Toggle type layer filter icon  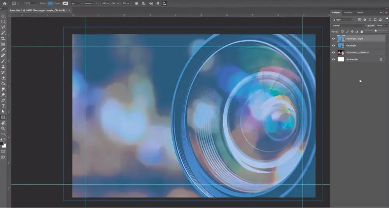[x=370, y=19]
